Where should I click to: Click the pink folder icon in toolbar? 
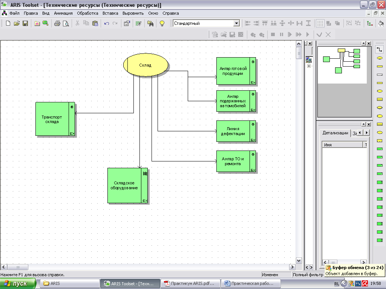[37, 23]
